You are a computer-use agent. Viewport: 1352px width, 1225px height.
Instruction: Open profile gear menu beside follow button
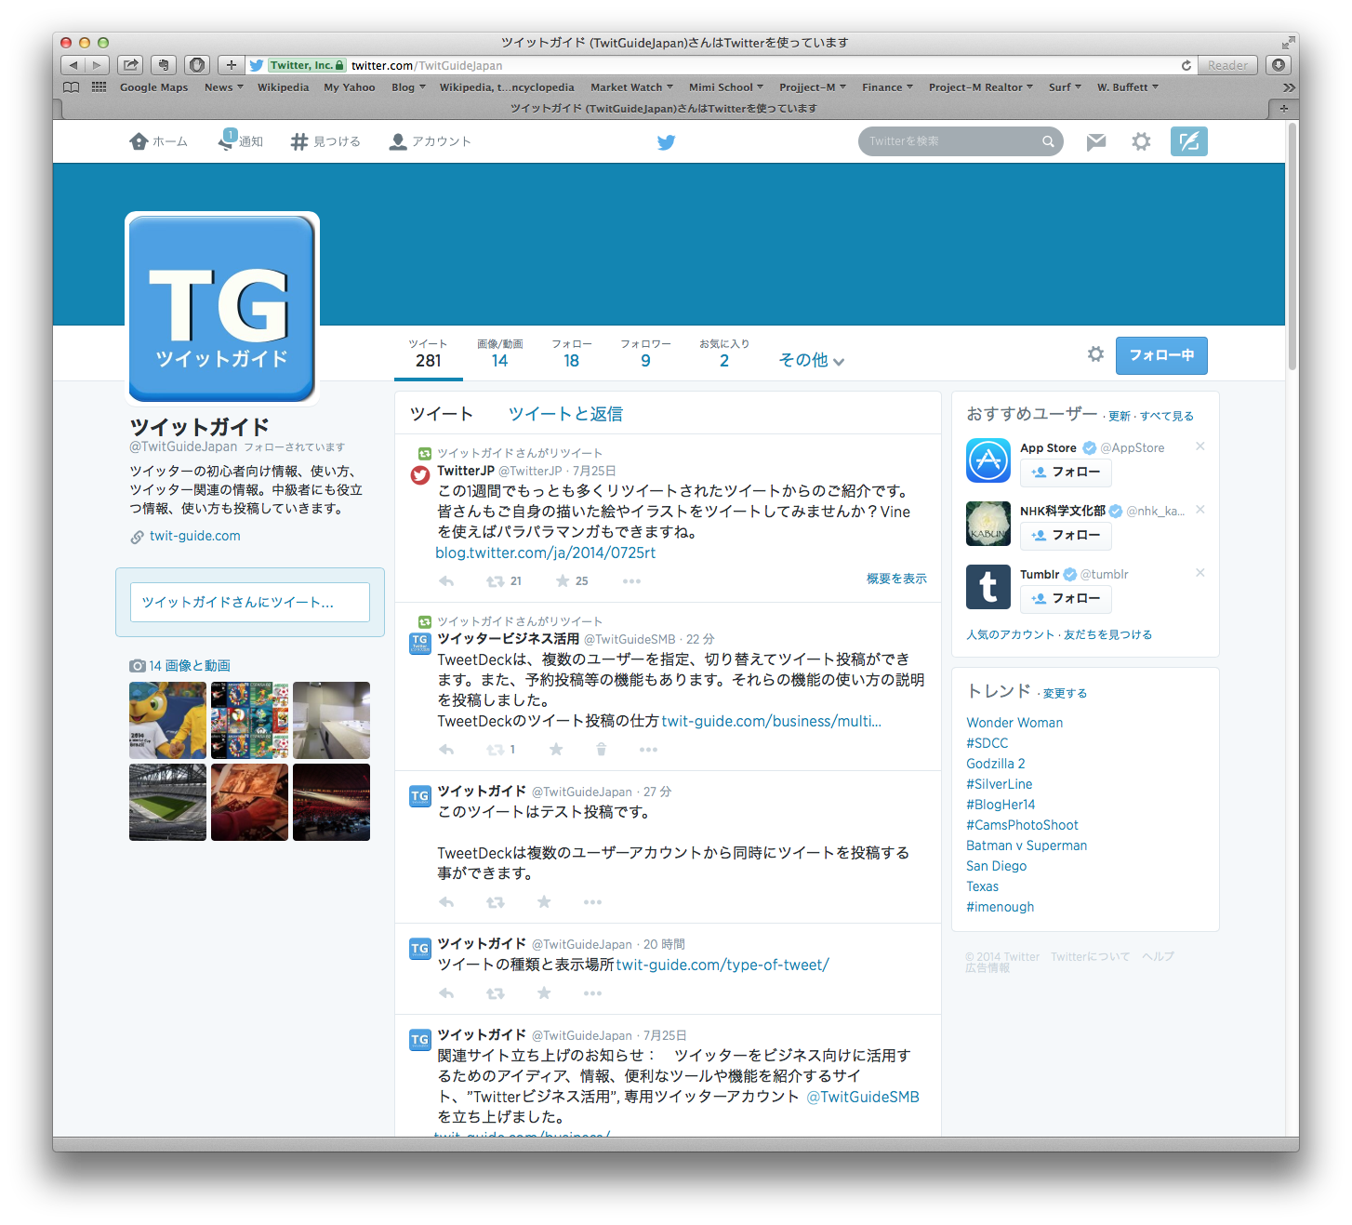pyautogui.click(x=1095, y=354)
